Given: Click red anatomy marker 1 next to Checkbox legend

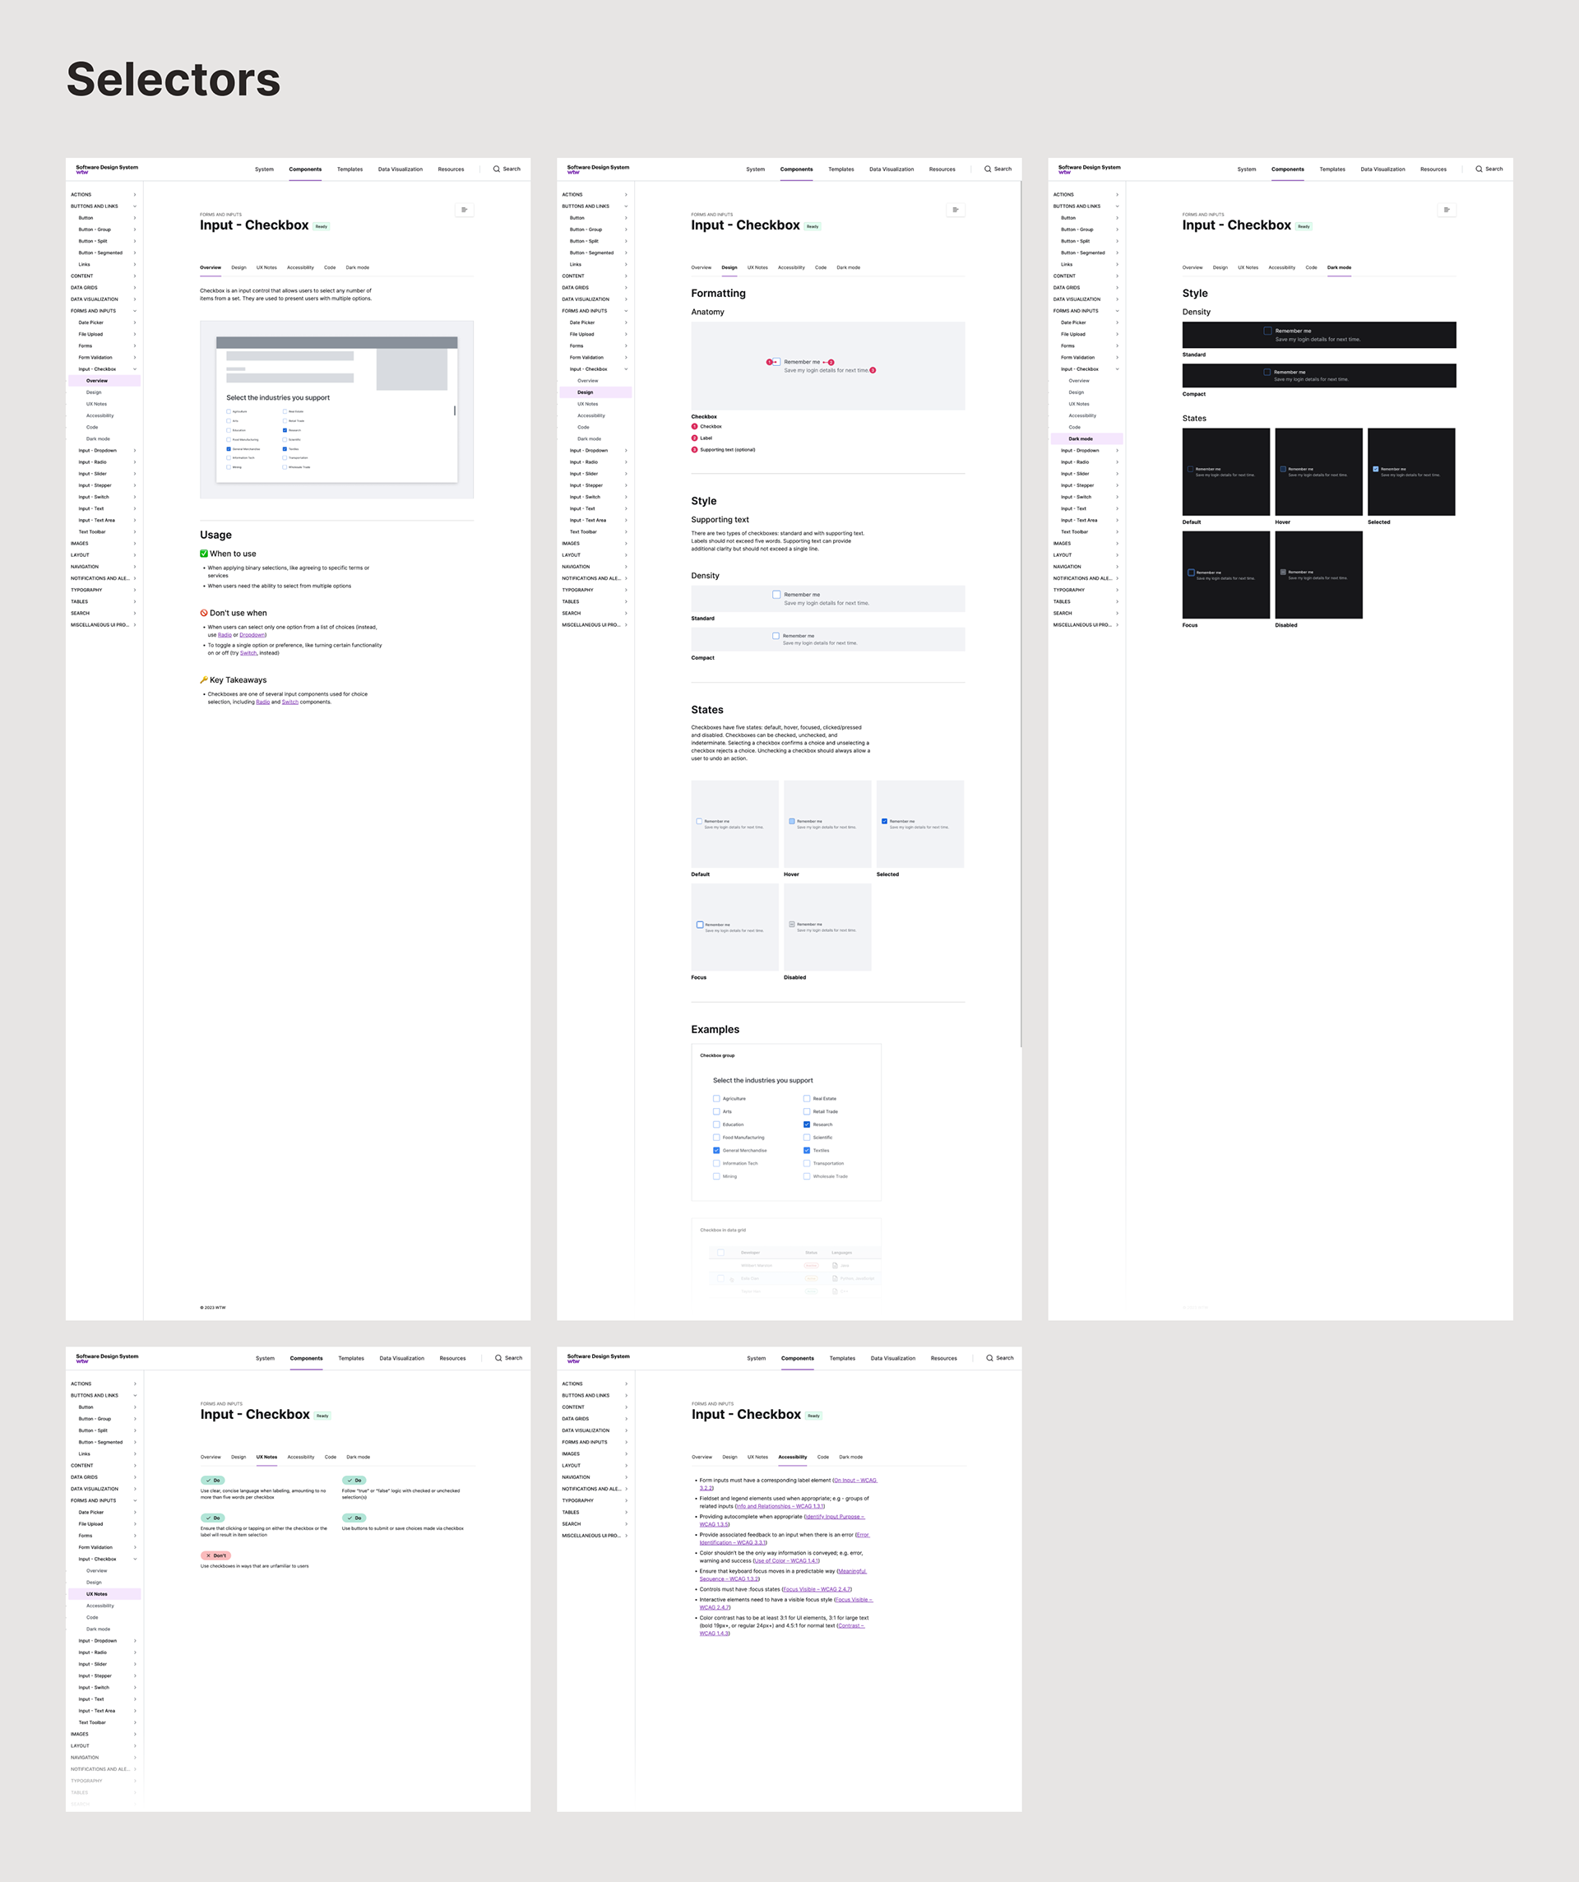Looking at the screenshot, I should coord(694,427).
